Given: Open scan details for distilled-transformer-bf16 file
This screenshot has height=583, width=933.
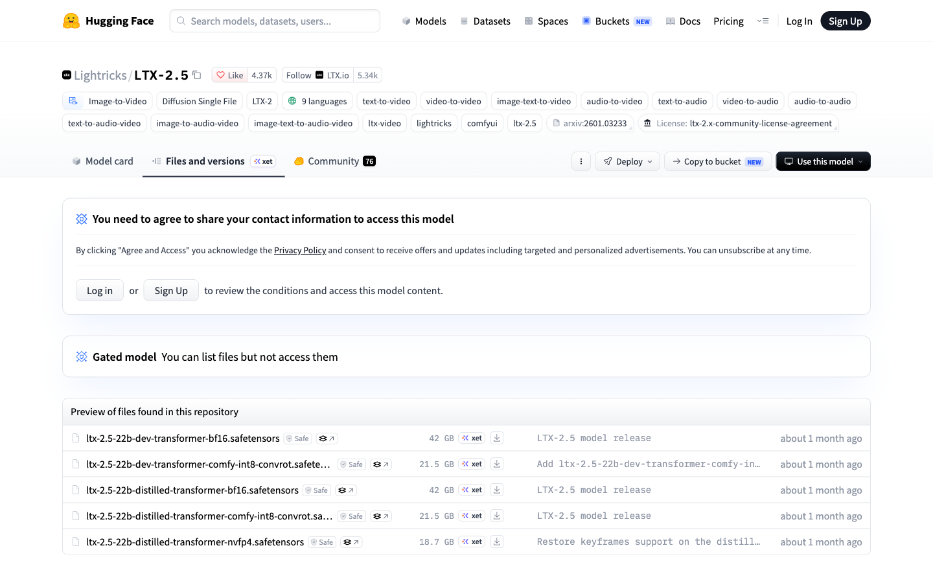Looking at the screenshot, I should click(345, 490).
